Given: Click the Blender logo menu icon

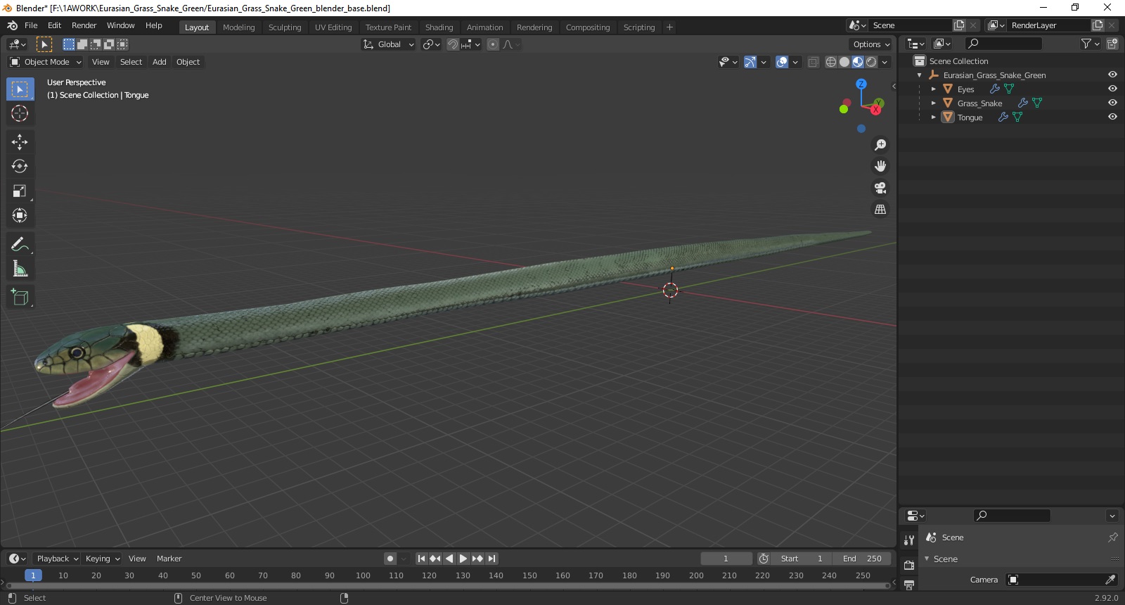Looking at the screenshot, I should click(x=12, y=25).
